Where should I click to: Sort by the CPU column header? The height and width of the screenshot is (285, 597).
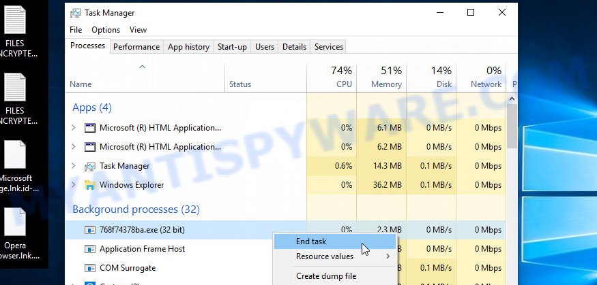[332, 78]
